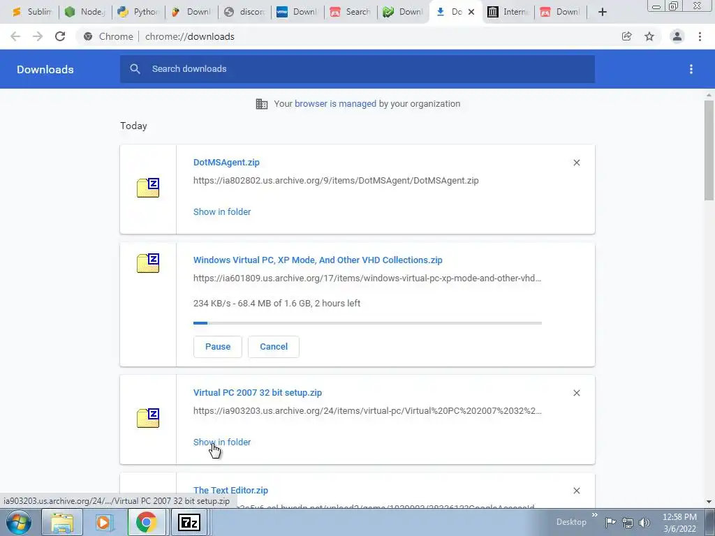
Task: Show Virtual PC 2007 setup in folder
Action: click(222, 442)
